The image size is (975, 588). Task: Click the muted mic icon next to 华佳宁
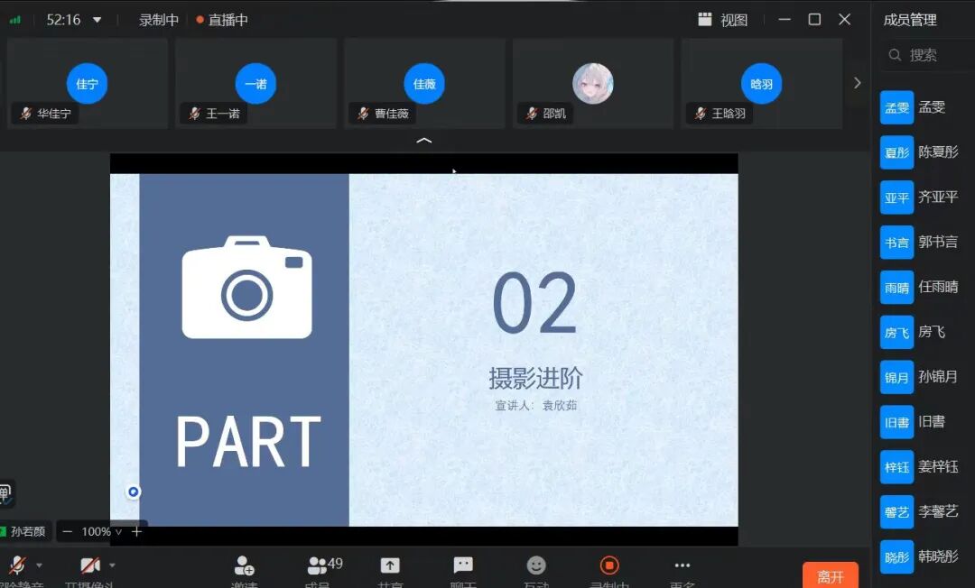point(25,114)
